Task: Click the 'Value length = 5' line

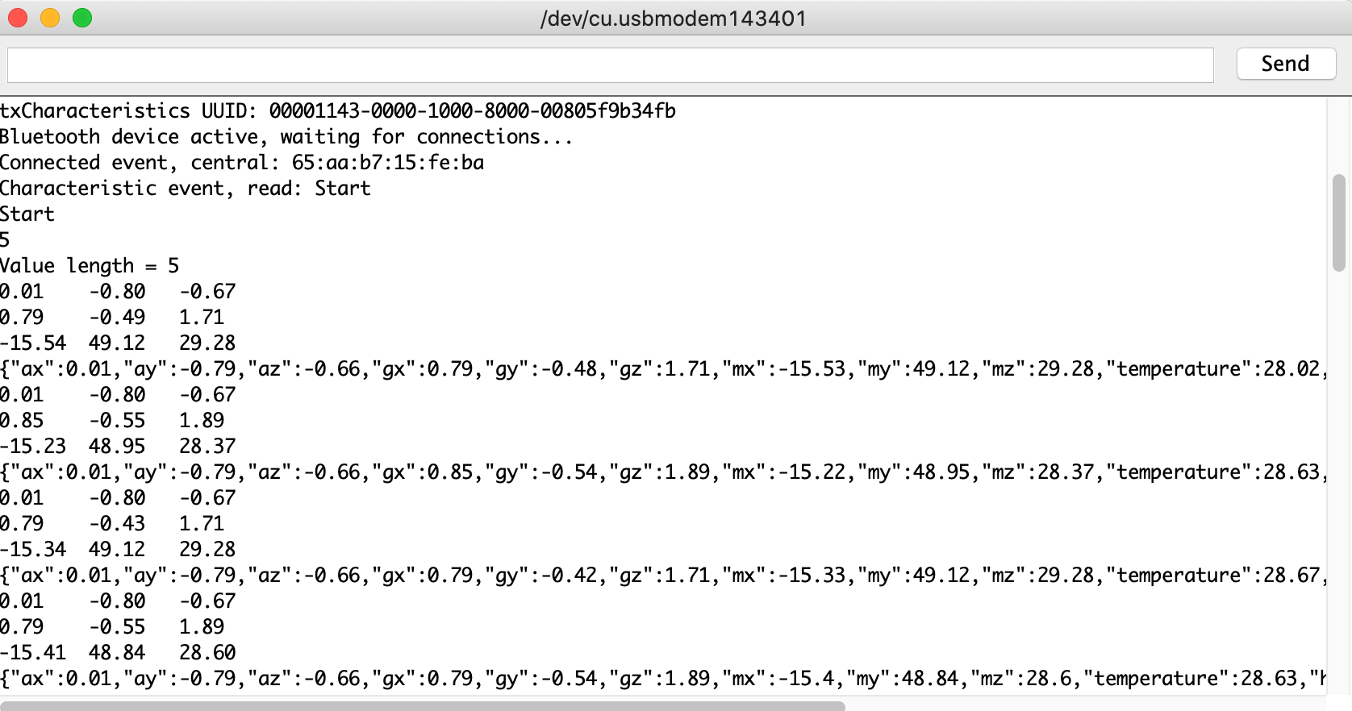Action: click(90, 266)
